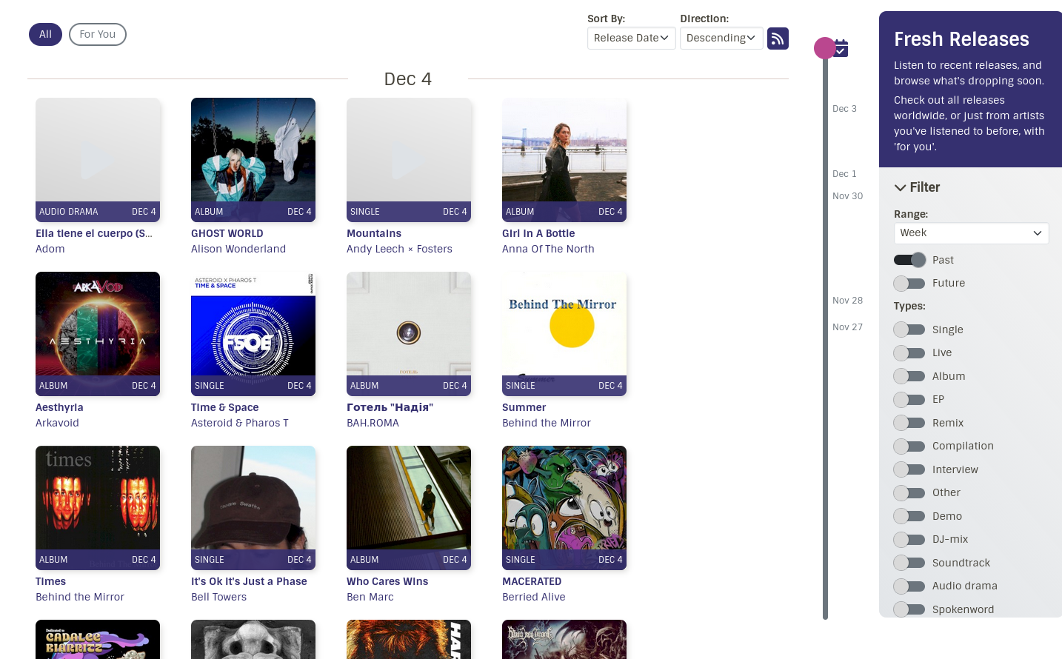Screen dimensions: 1062x659
Task: Open the Sort By Release Date dropdown
Action: tap(631, 39)
